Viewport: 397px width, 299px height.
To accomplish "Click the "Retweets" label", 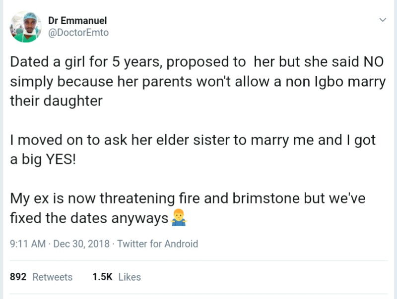I will 52,277.
